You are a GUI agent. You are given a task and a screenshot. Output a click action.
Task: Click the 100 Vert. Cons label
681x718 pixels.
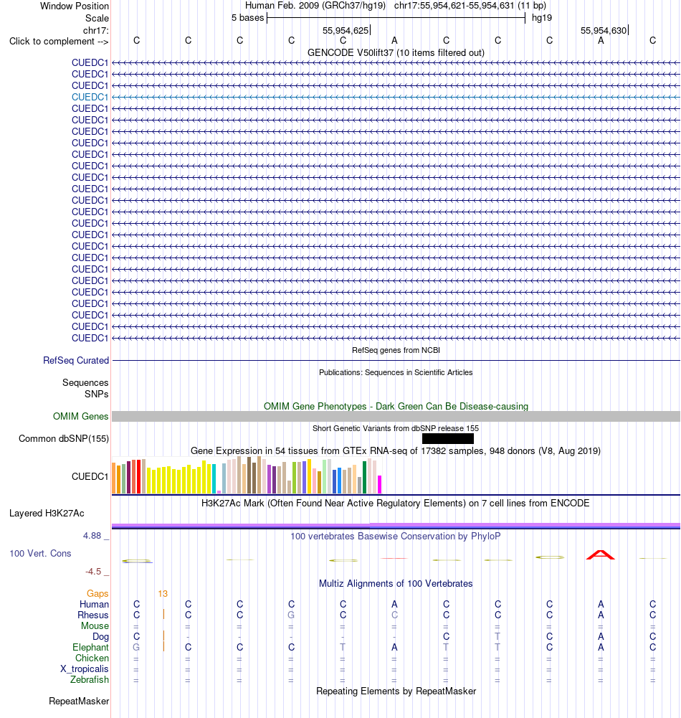[40, 553]
